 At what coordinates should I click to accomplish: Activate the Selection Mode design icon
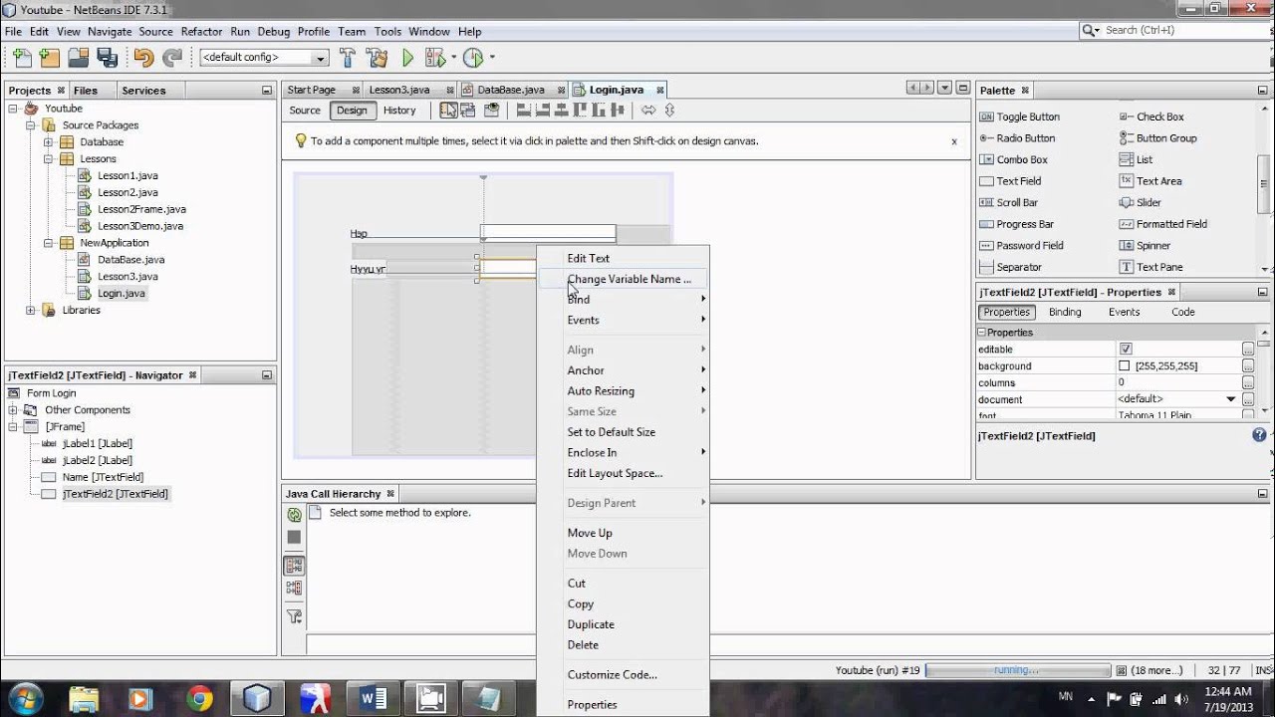click(448, 111)
